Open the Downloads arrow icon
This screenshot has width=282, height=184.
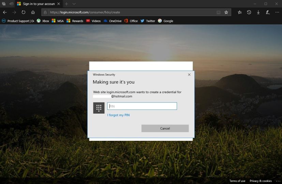click(258, 12)
